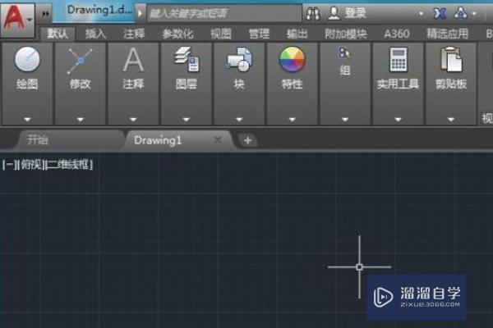Select the A360 ribbon tab
The image size is (493, 328).
[397, 34]
